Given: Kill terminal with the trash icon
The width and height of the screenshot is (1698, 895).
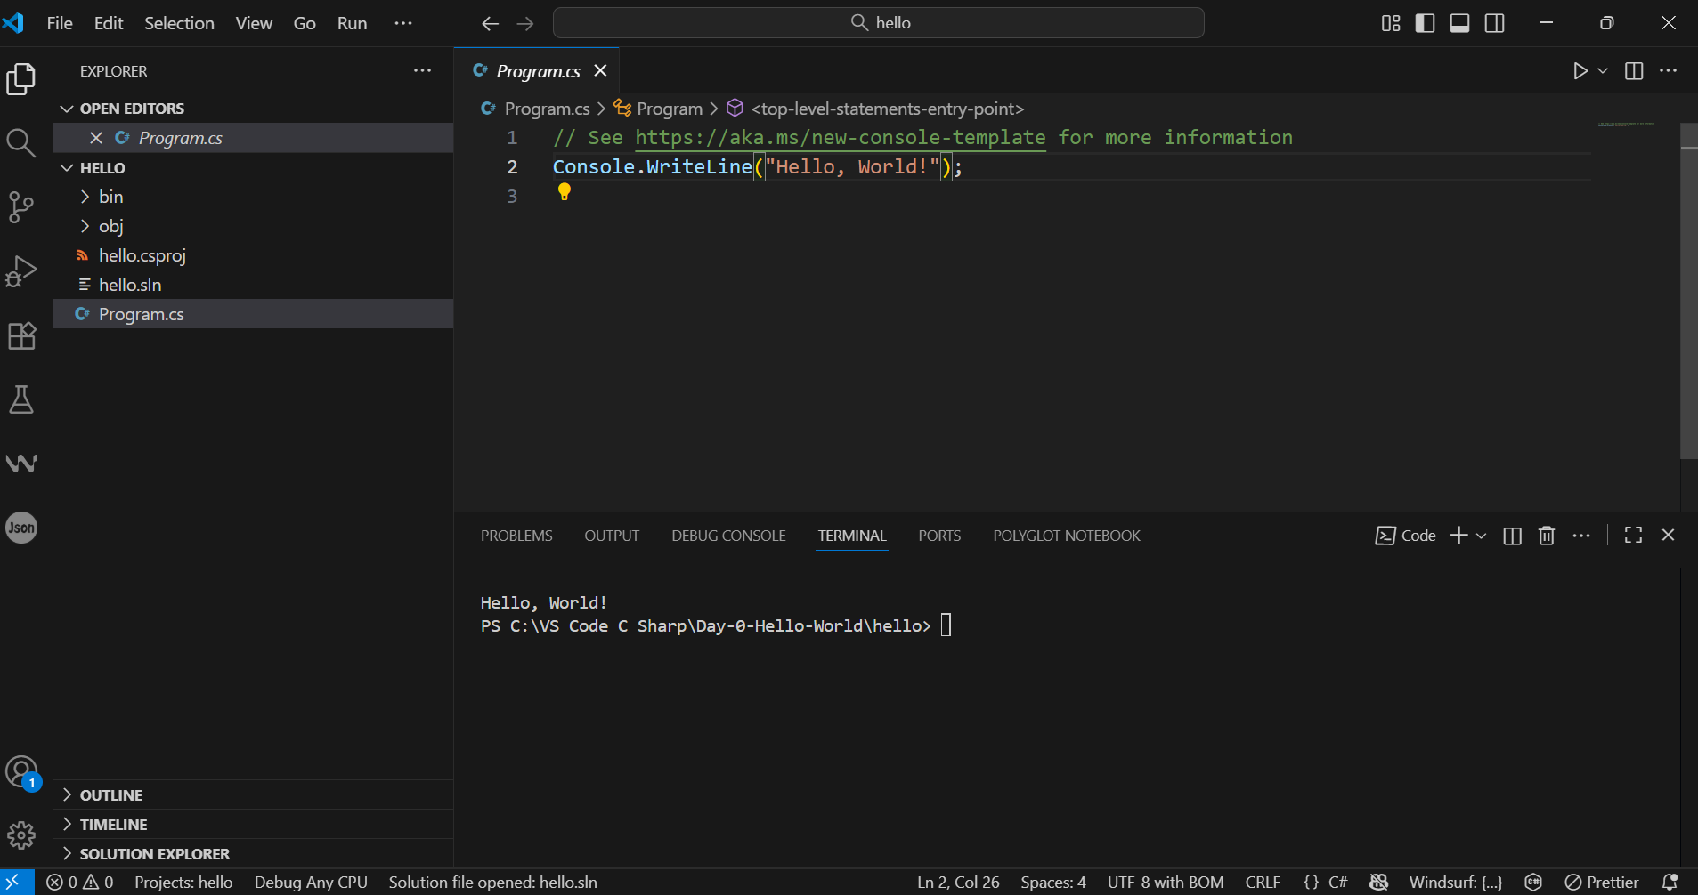Looking at the screenshot, I should (1547, 536).
